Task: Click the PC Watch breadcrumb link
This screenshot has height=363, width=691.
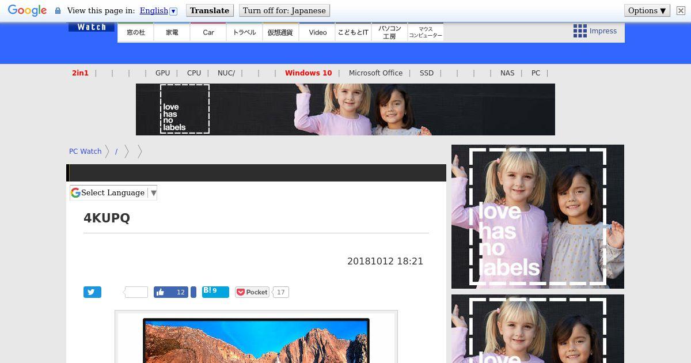Action: coord(85,152)
